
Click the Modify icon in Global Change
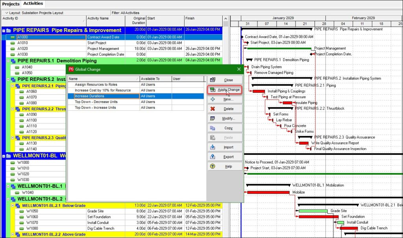tap(213, 119)
